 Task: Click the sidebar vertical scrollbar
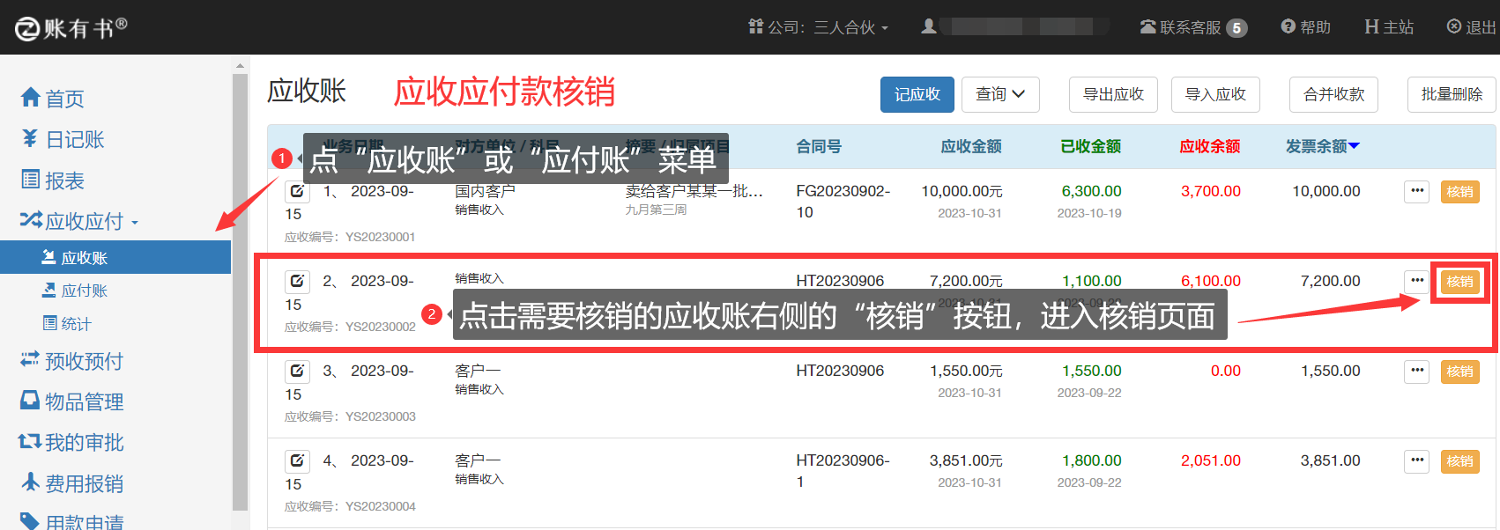click(240, 291)
